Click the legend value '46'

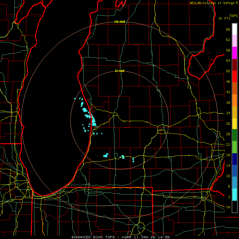pyautogui.click(x=228, y=82)
